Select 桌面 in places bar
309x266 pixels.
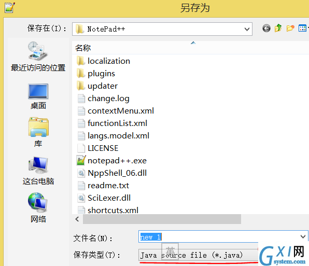tap(38, 96)
